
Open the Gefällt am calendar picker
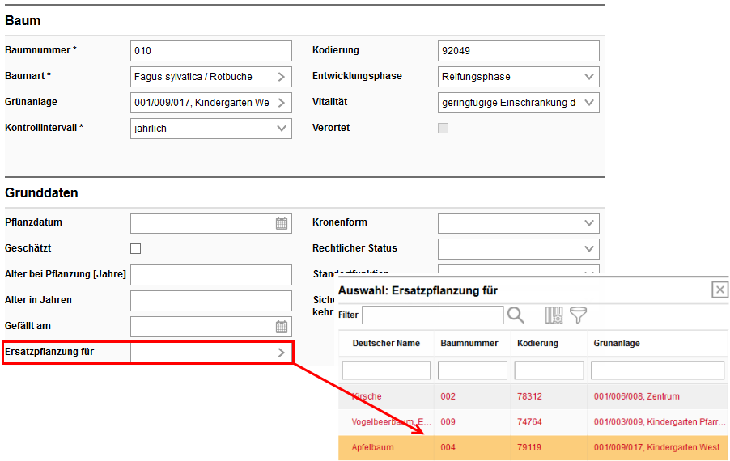(x=282, y=327)
